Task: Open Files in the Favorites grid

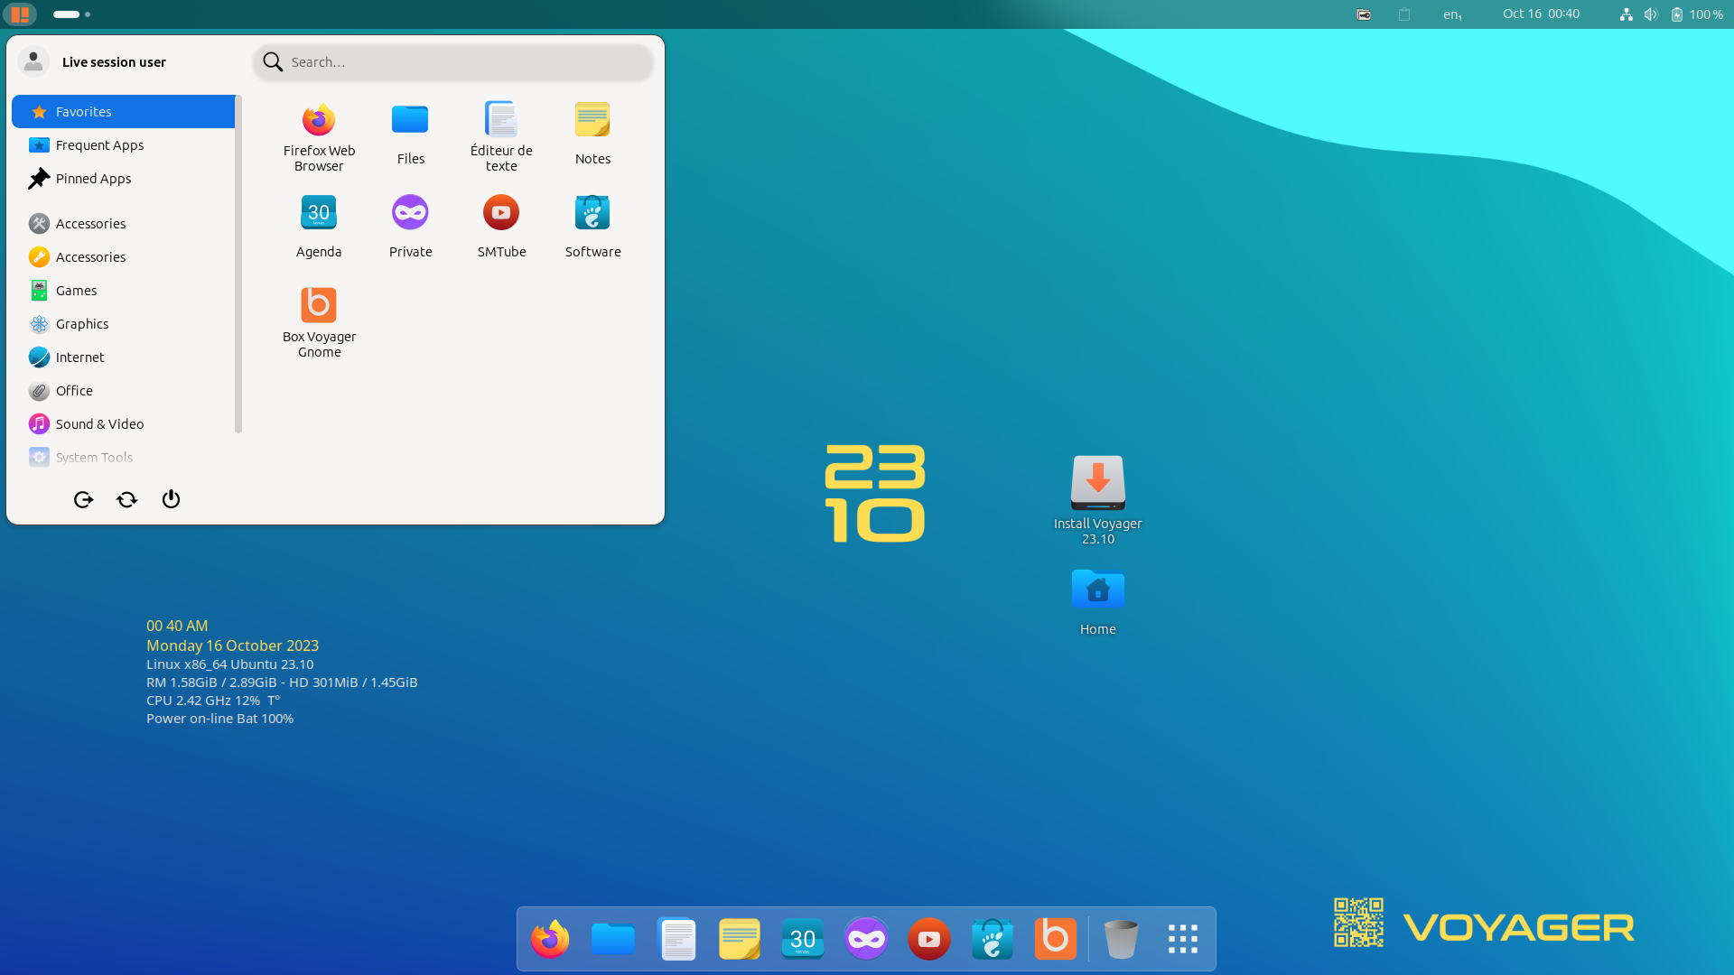Action: point(410,136)
